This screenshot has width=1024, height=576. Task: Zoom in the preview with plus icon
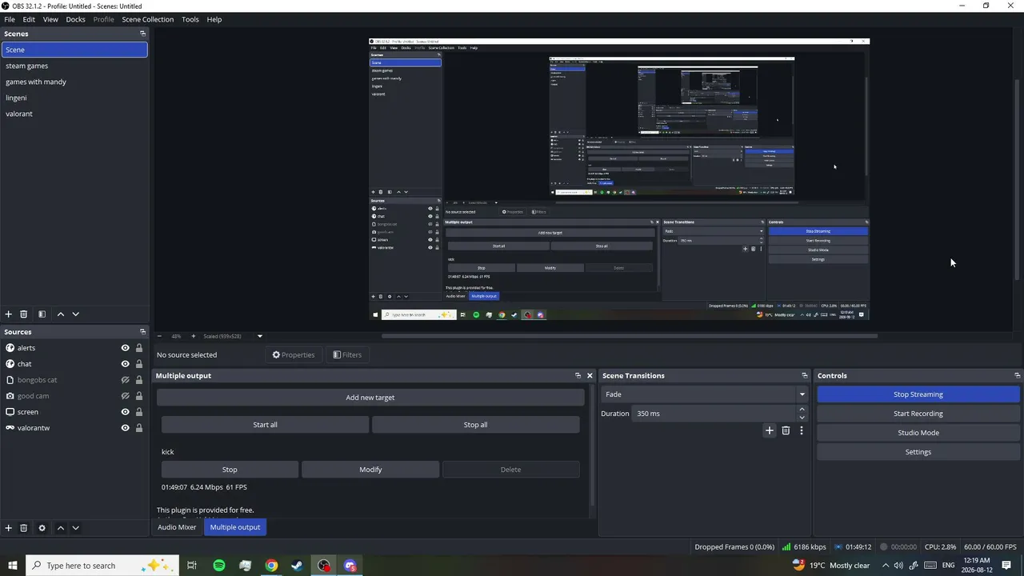pyautogui.click(x=193, y=336)
